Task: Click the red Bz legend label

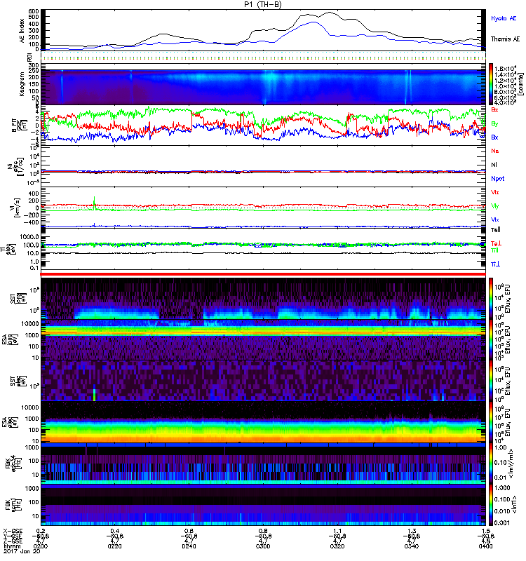Action: pos(494,109)
